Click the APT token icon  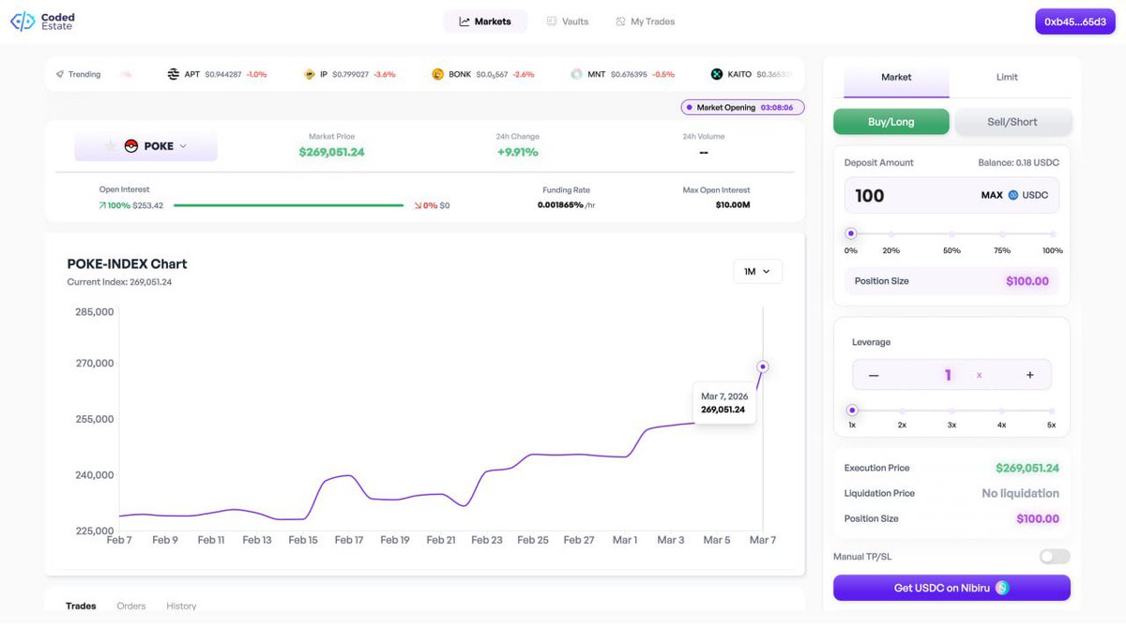point(173,74)
